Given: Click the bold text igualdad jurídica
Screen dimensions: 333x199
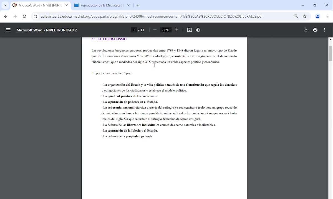Looking at the screenshot, I should tap(120, 96).
